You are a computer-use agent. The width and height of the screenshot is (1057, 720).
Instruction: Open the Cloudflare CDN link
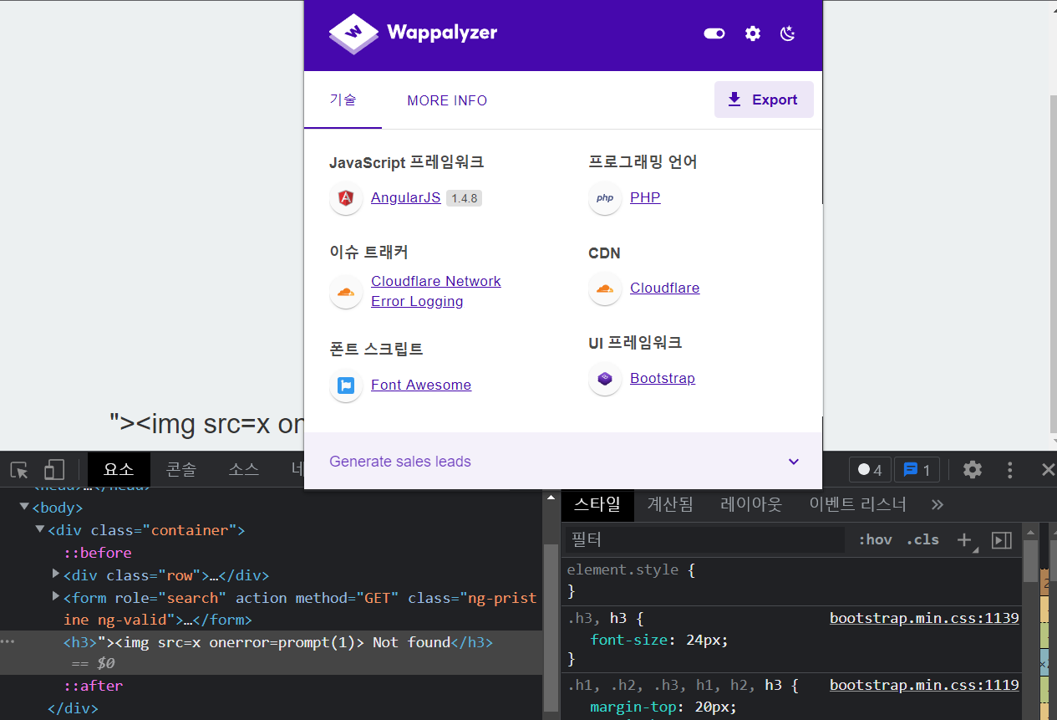tap(664, 288)
